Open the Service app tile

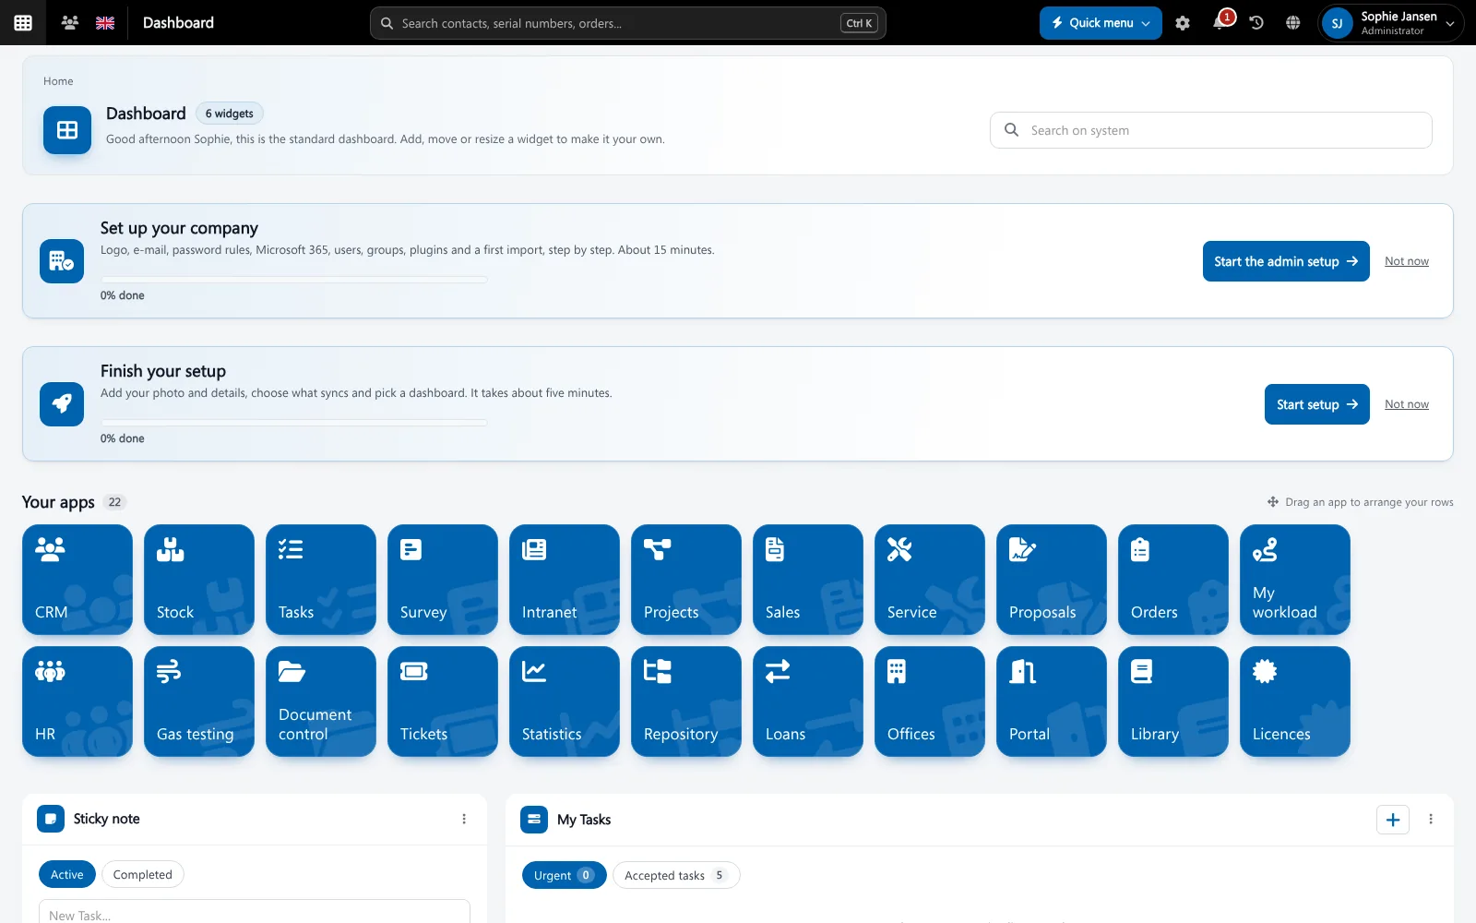[x=930, y=580]
